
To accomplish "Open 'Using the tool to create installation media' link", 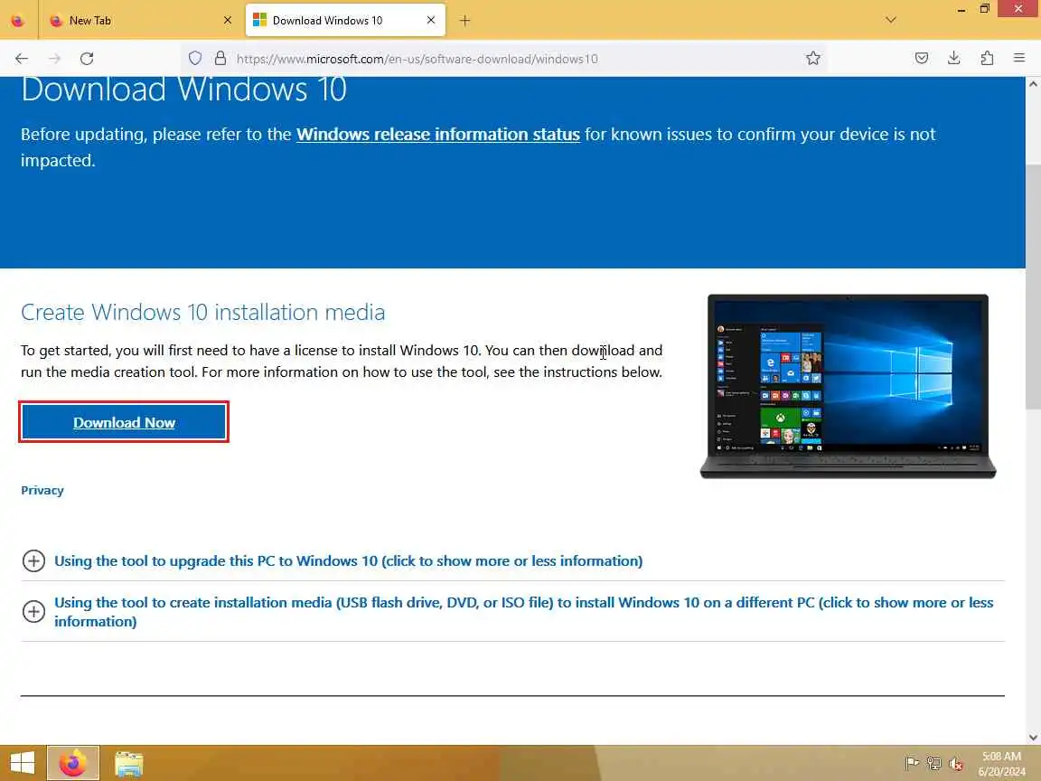I will pos(524,612).
